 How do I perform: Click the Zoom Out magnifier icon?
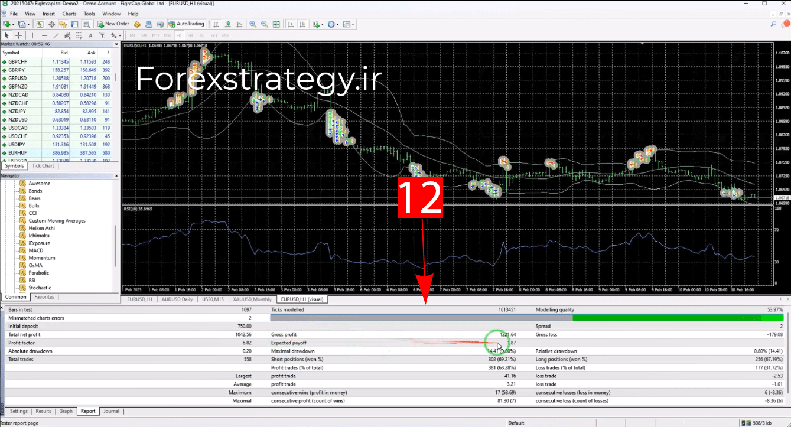tap(264, 24)
